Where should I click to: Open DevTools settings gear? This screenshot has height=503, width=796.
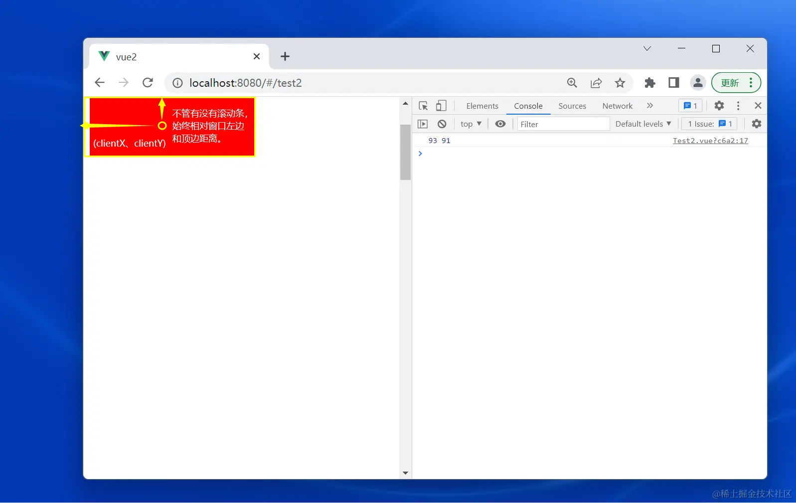pos(719,106)
